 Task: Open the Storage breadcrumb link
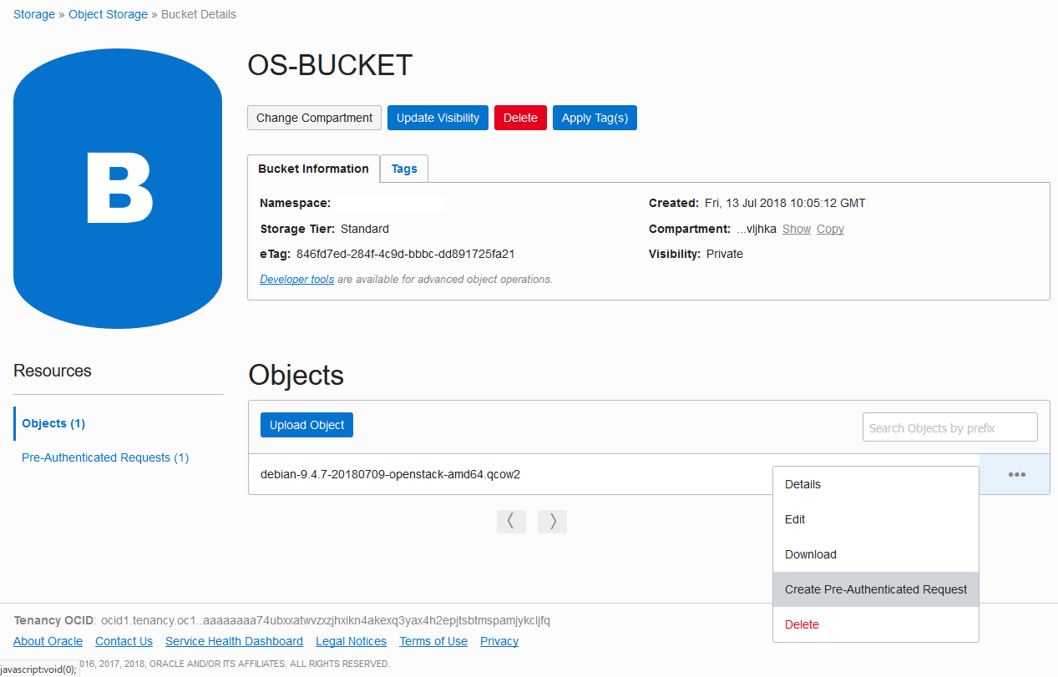34,14
